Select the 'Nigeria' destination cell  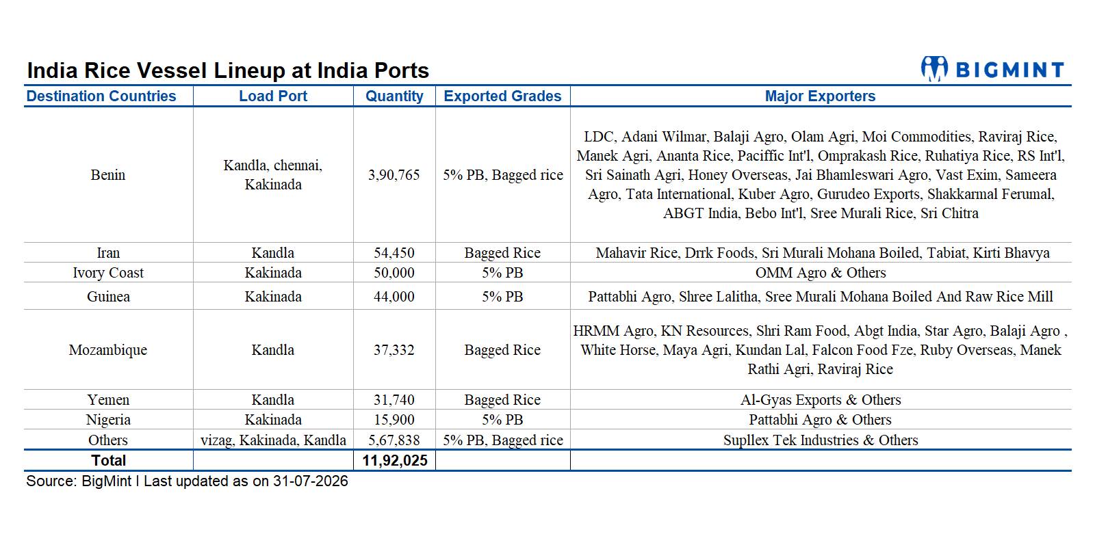tap(108, 420)
